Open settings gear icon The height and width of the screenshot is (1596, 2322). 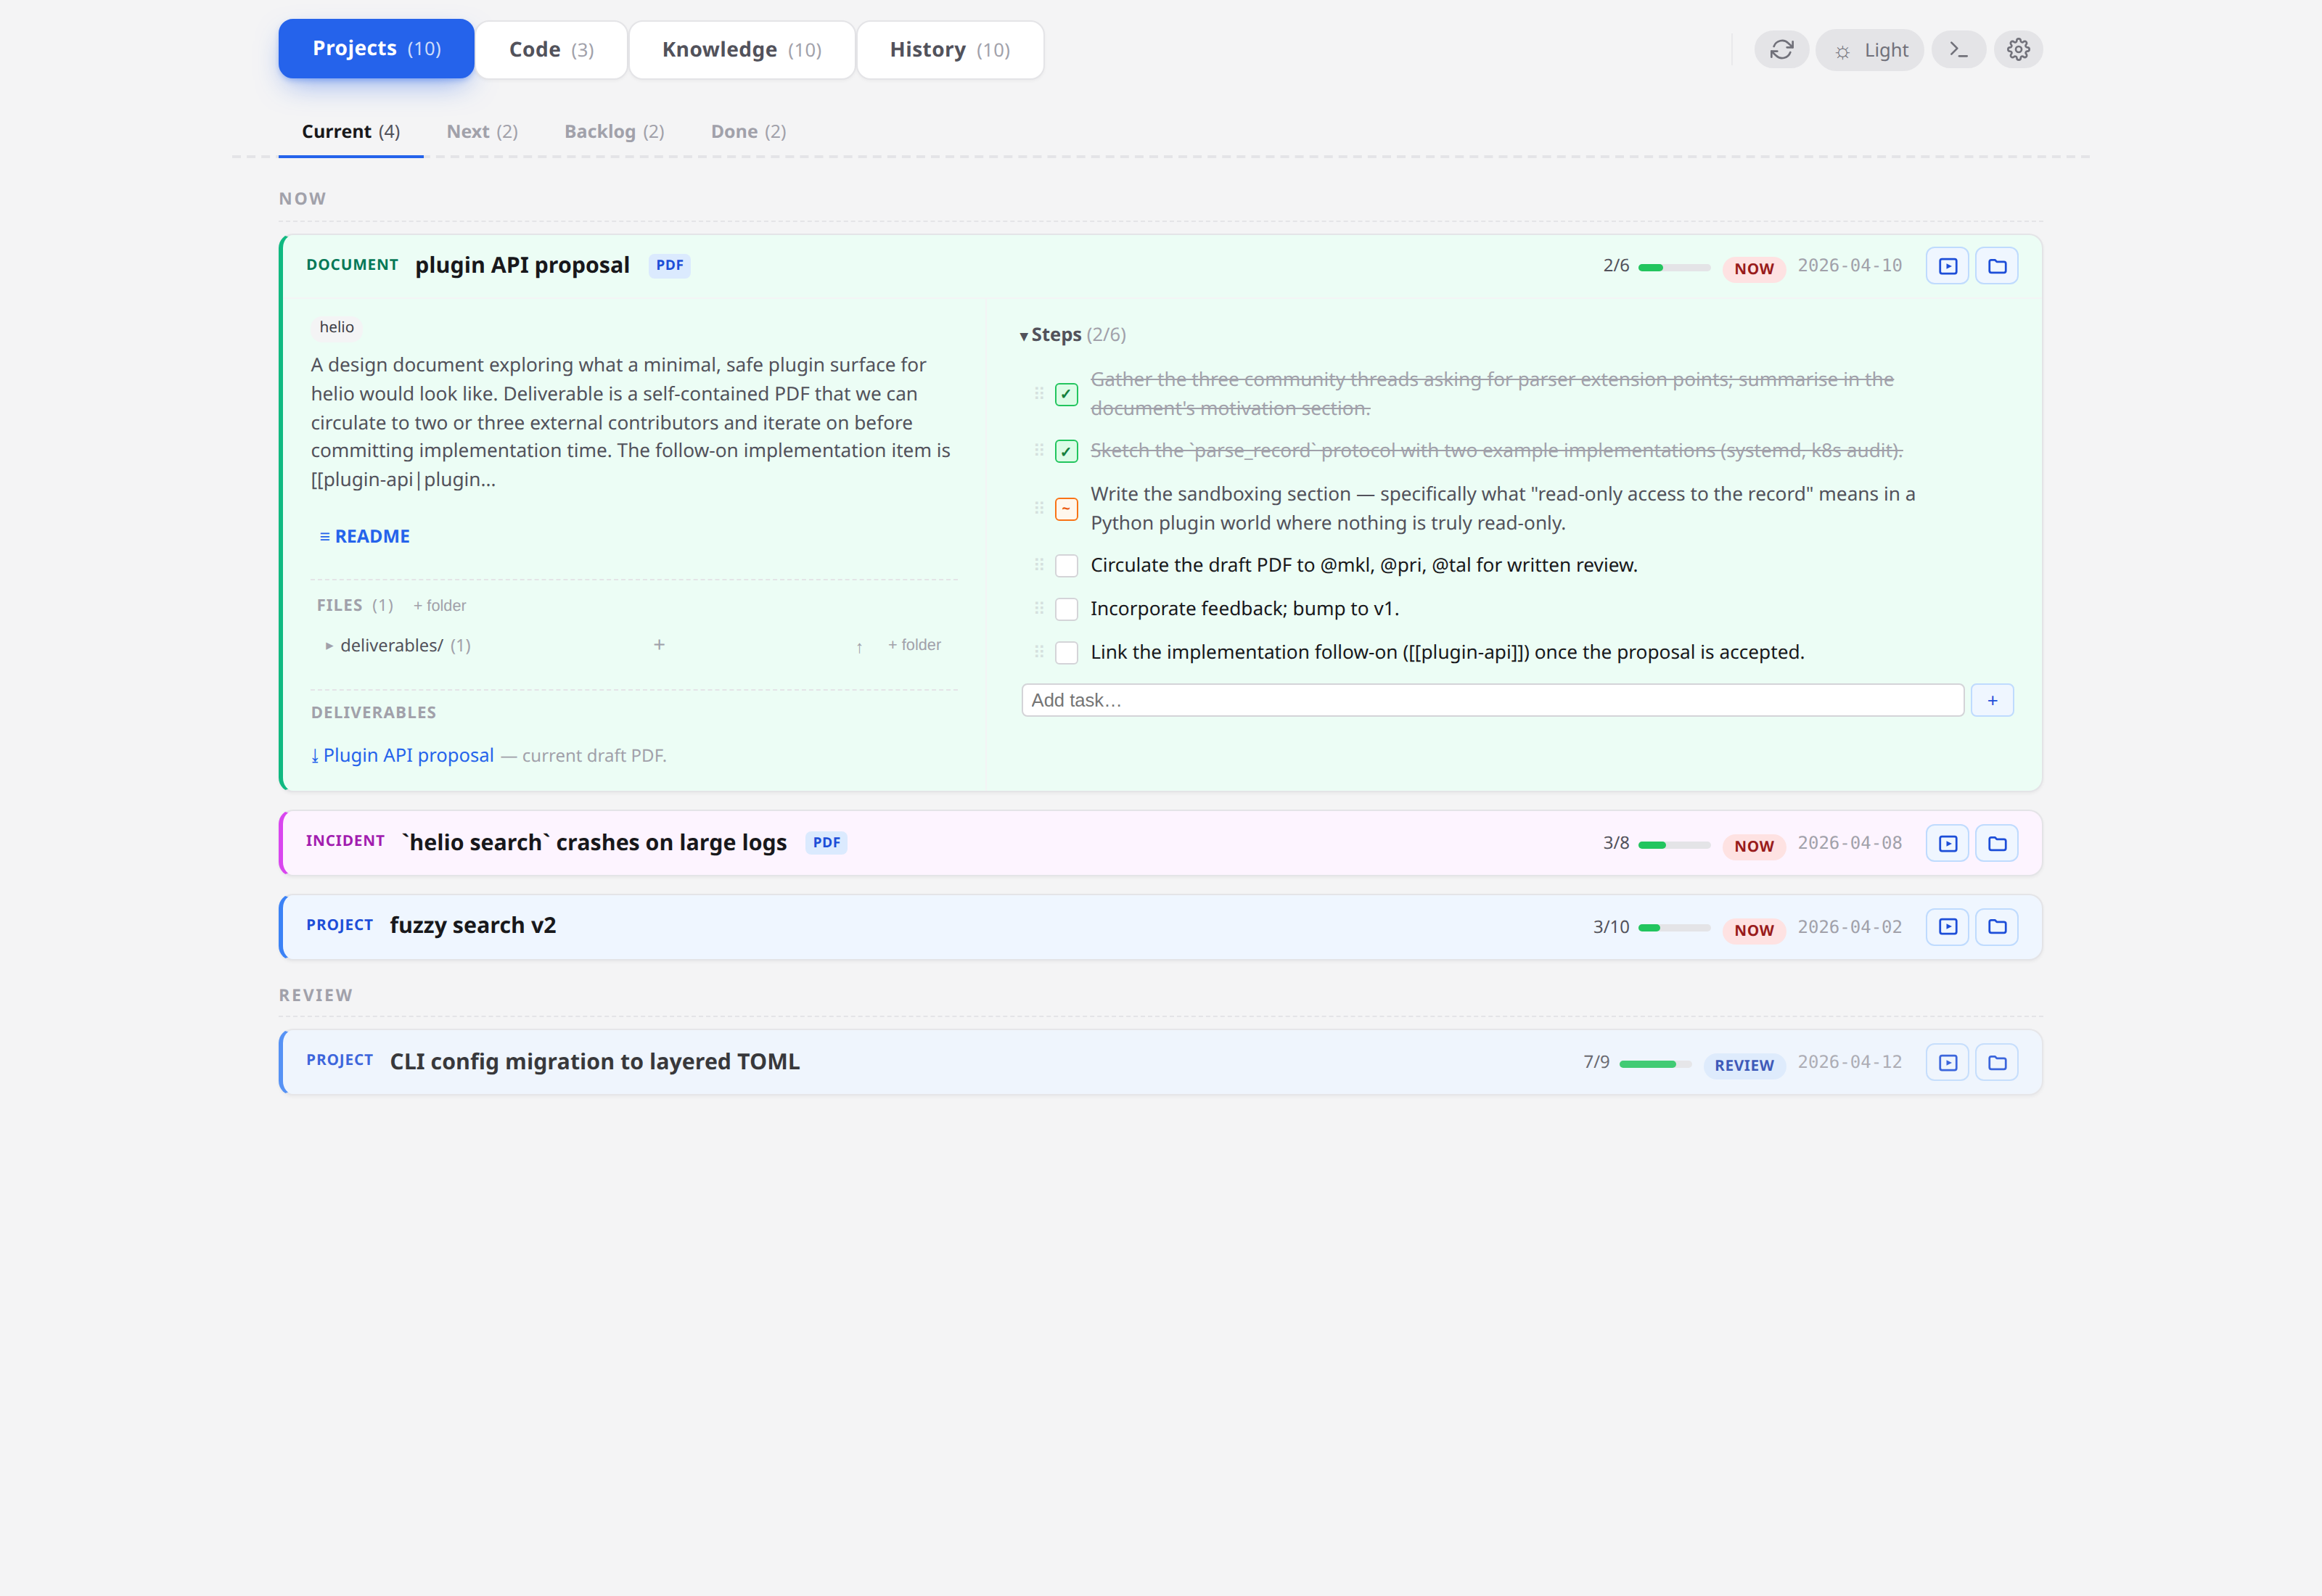tap(2018, 50)
